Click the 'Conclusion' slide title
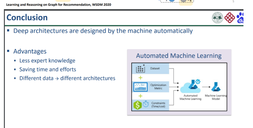The width and height of the screenshot is (253, 128). pos(27,17)
